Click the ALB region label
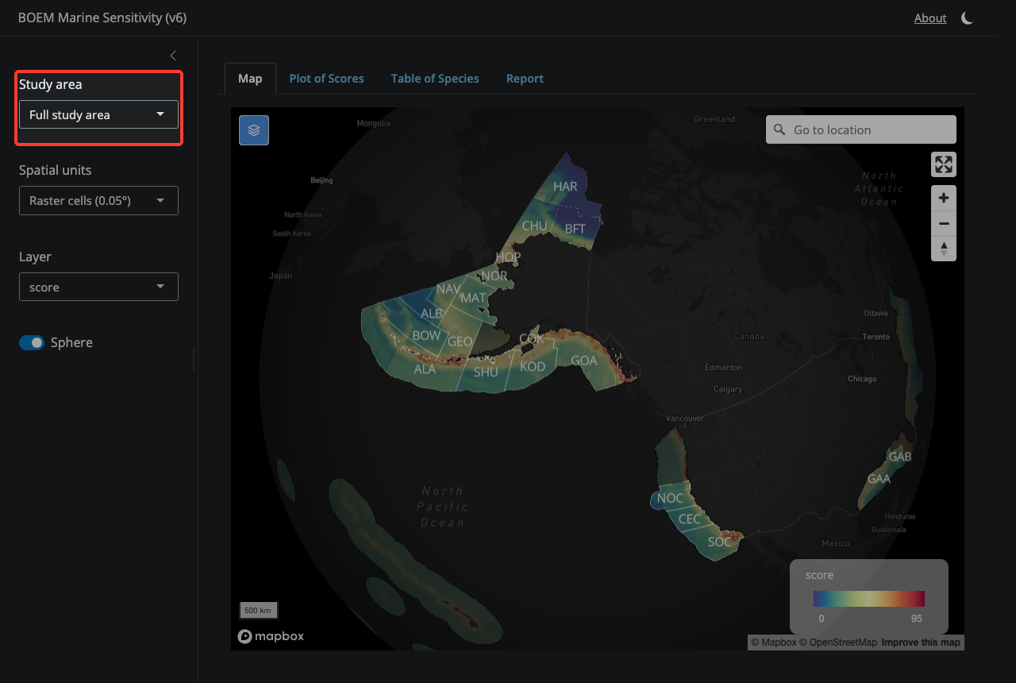The height and width of the screenshot is (683, 1016). 431,314
